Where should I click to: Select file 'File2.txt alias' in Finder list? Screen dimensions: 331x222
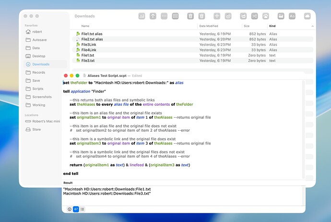[x=192, y=39]
